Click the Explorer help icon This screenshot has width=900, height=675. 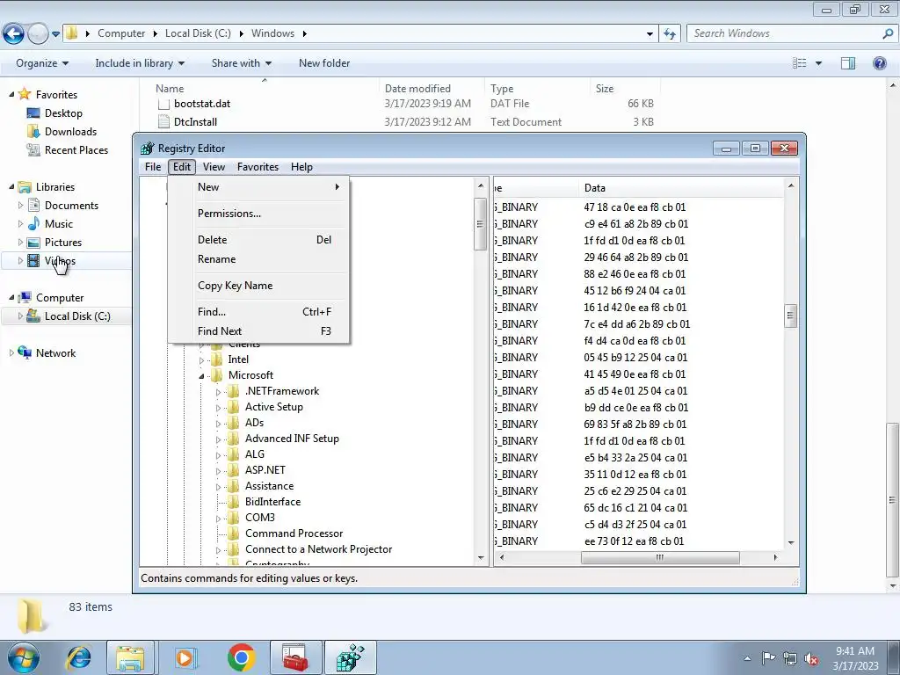[879, 63]
